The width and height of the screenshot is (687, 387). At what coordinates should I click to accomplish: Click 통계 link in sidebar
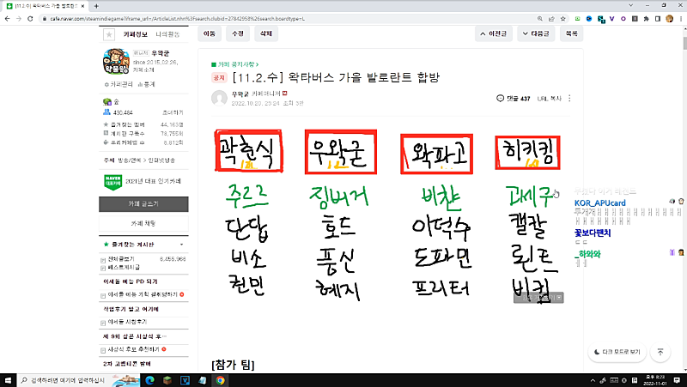coord(146,84)
